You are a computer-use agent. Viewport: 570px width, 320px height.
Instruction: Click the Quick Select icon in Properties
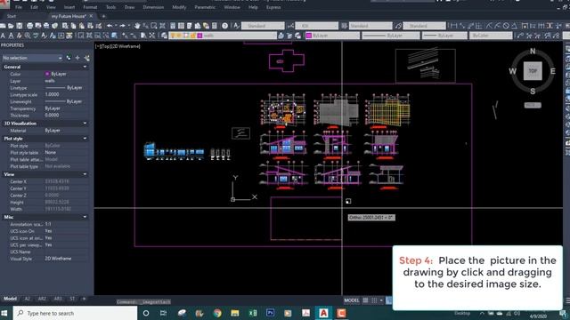coord(87,58)
